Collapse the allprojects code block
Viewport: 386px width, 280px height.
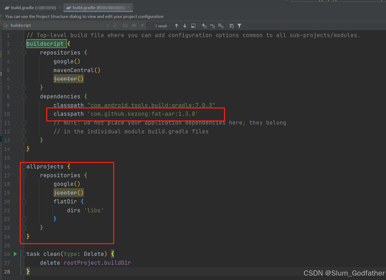click(24, 167)
